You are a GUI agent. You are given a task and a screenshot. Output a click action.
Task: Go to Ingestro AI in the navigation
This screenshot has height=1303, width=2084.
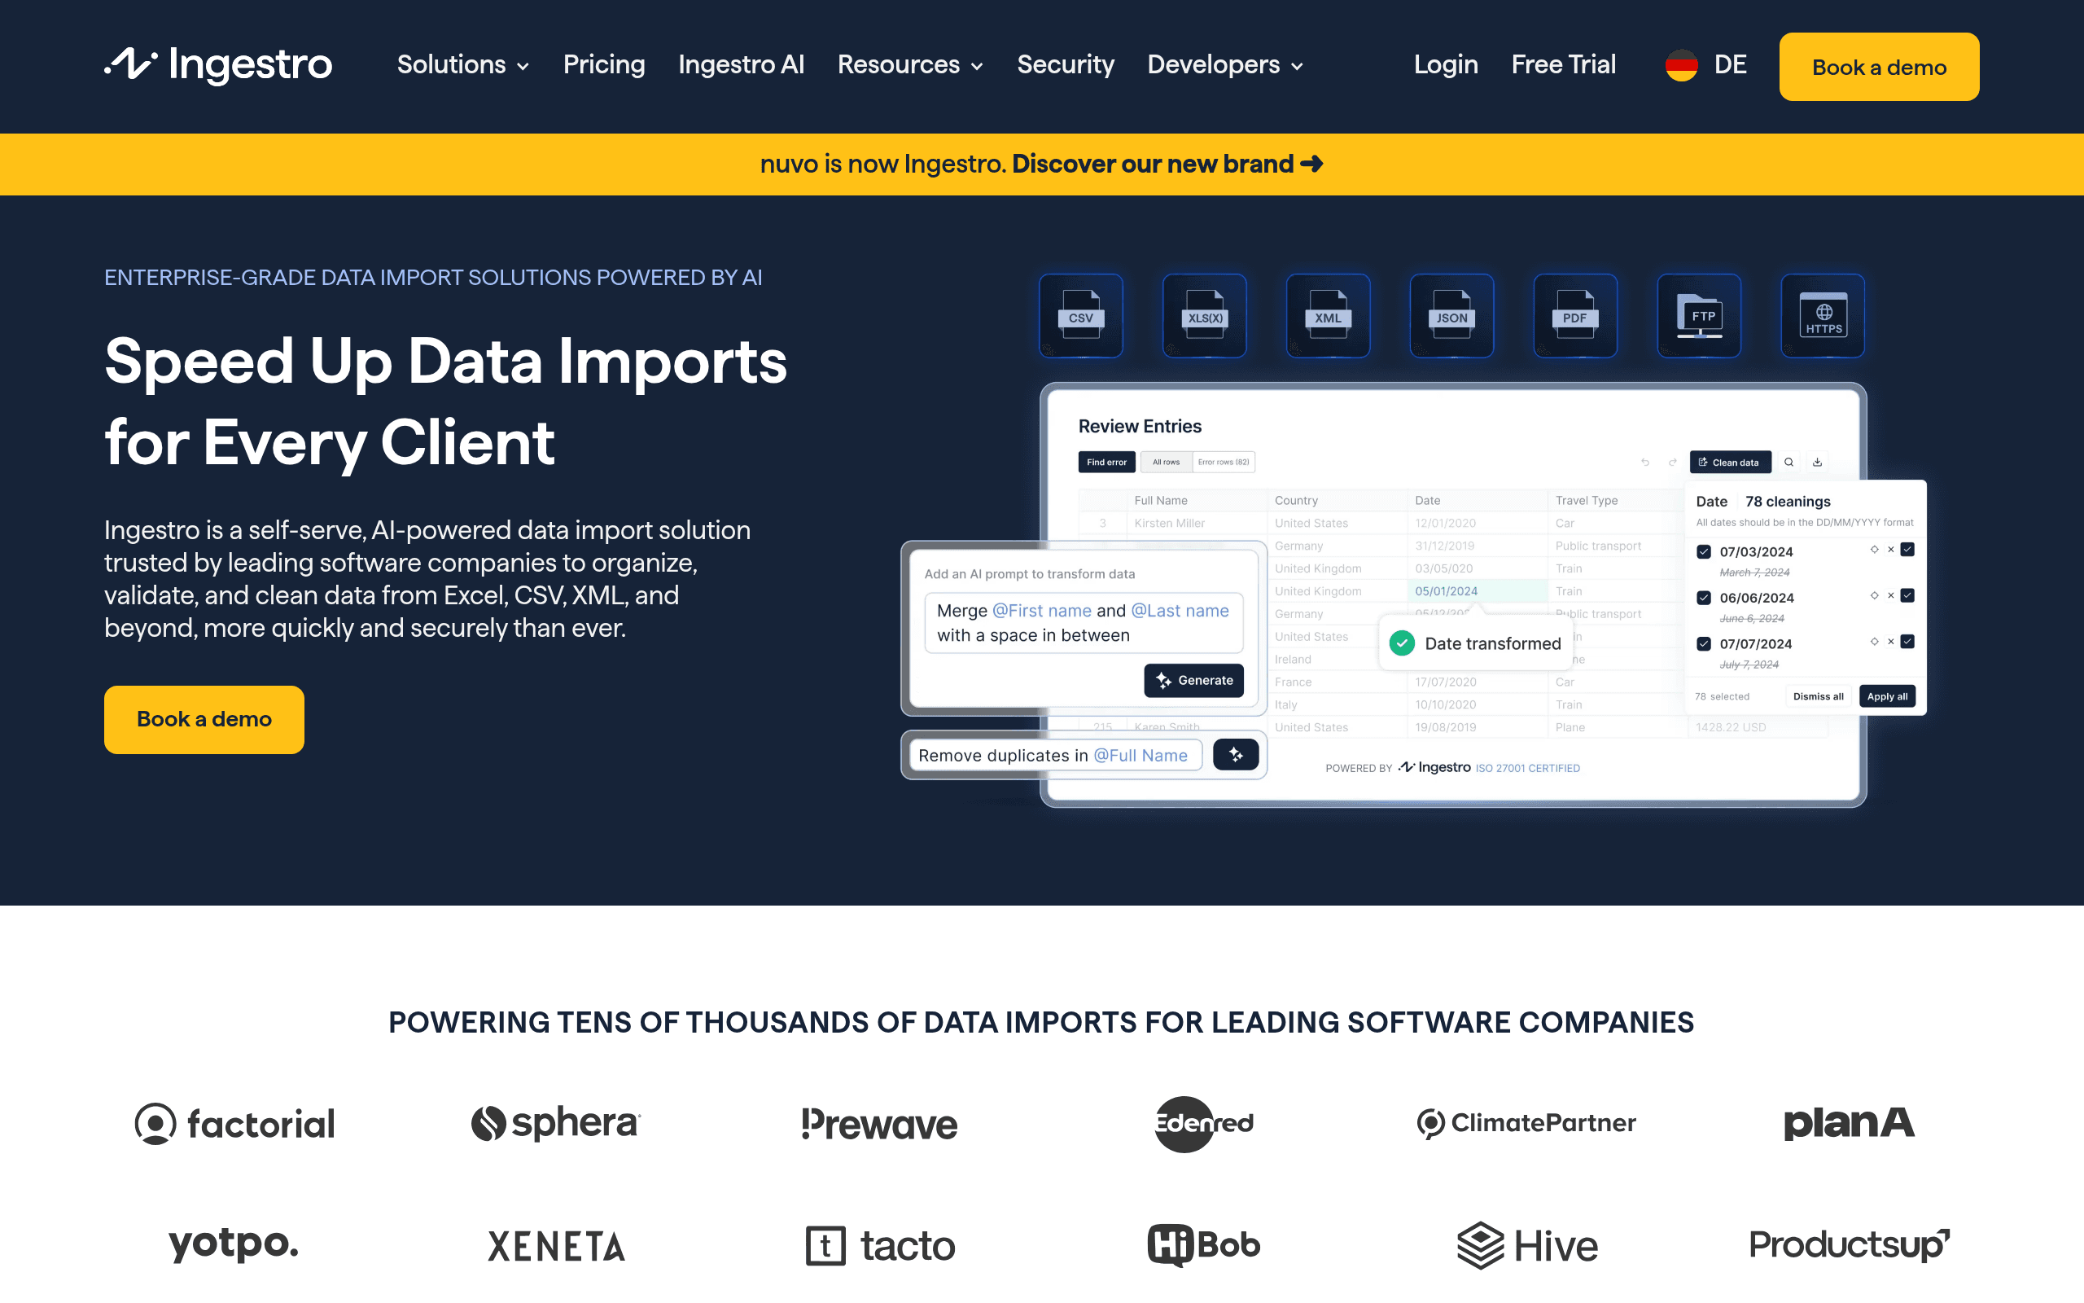(742, 64)
